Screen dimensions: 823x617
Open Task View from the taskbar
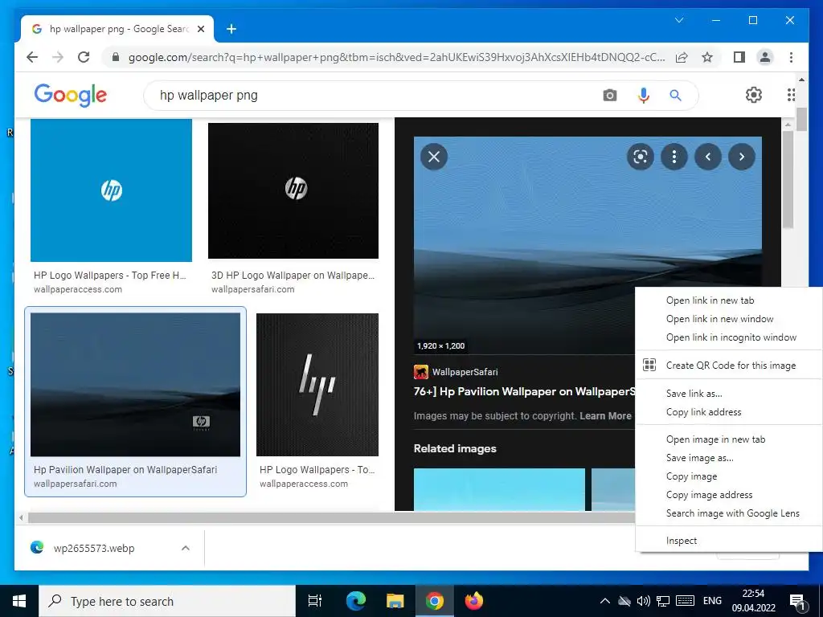315,601
